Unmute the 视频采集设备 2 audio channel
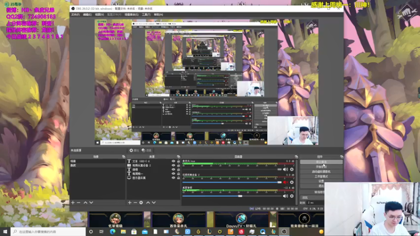Viewport: 420px width, 236px height. pos(285,183)
